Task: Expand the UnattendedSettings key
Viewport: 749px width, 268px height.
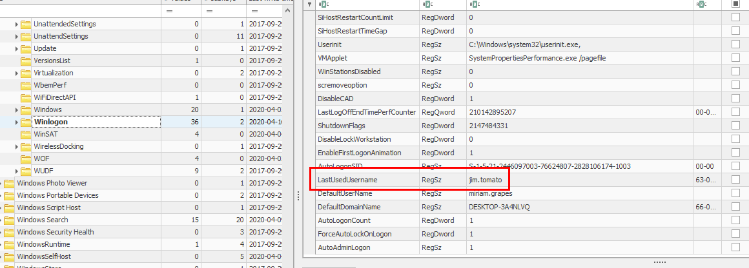Action: click(x=16, y=24)
